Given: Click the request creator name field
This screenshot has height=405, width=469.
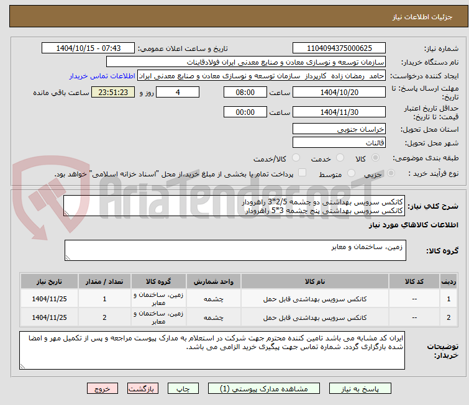Looking at the screenshot, I should tap(262, 76).
